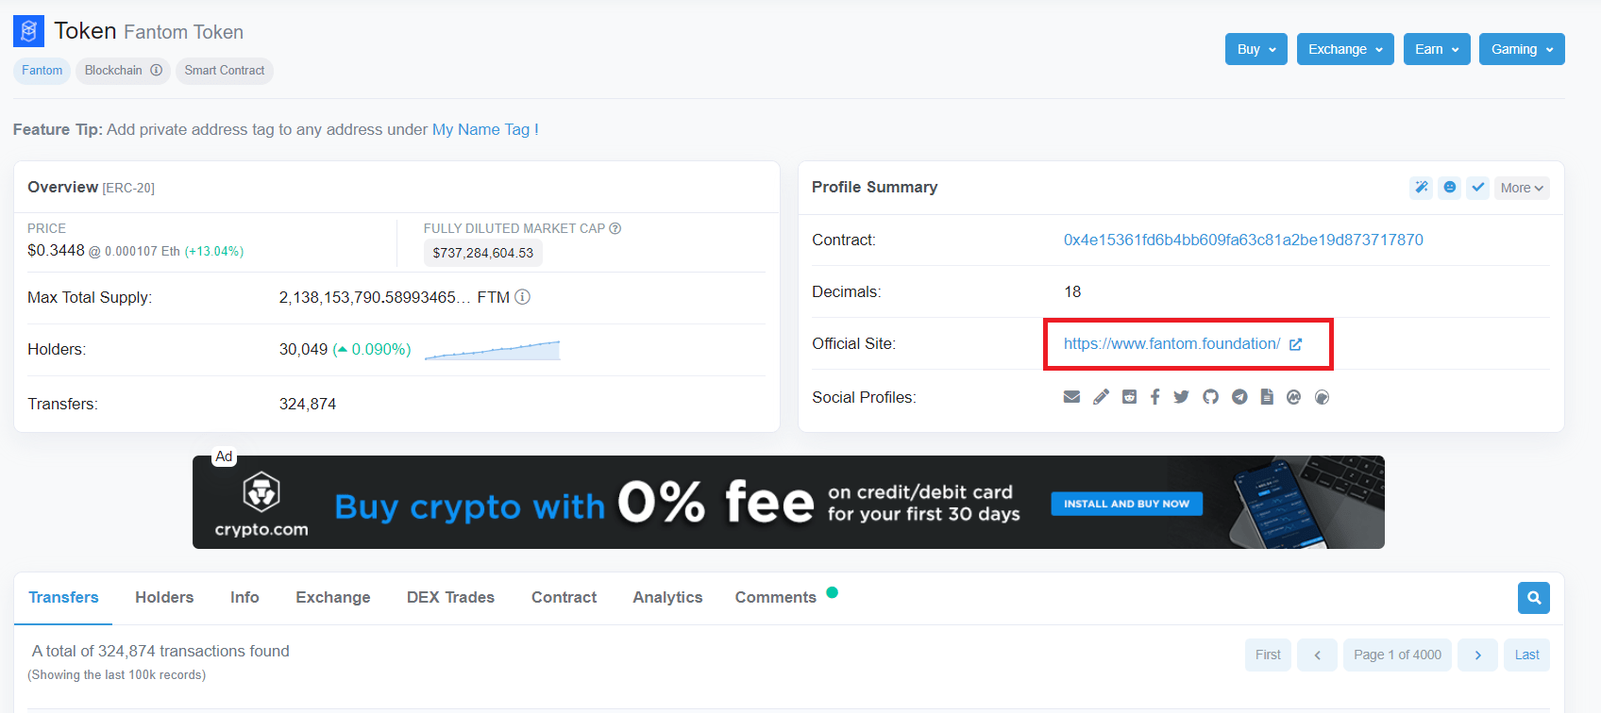This screenshot has width=1601, height=713.
Task: Open the More dropdown in Profile Summary
Action: point(1522,188)
